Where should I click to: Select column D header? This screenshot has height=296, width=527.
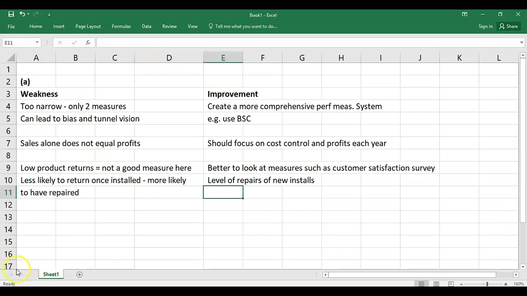coord(169,58)
